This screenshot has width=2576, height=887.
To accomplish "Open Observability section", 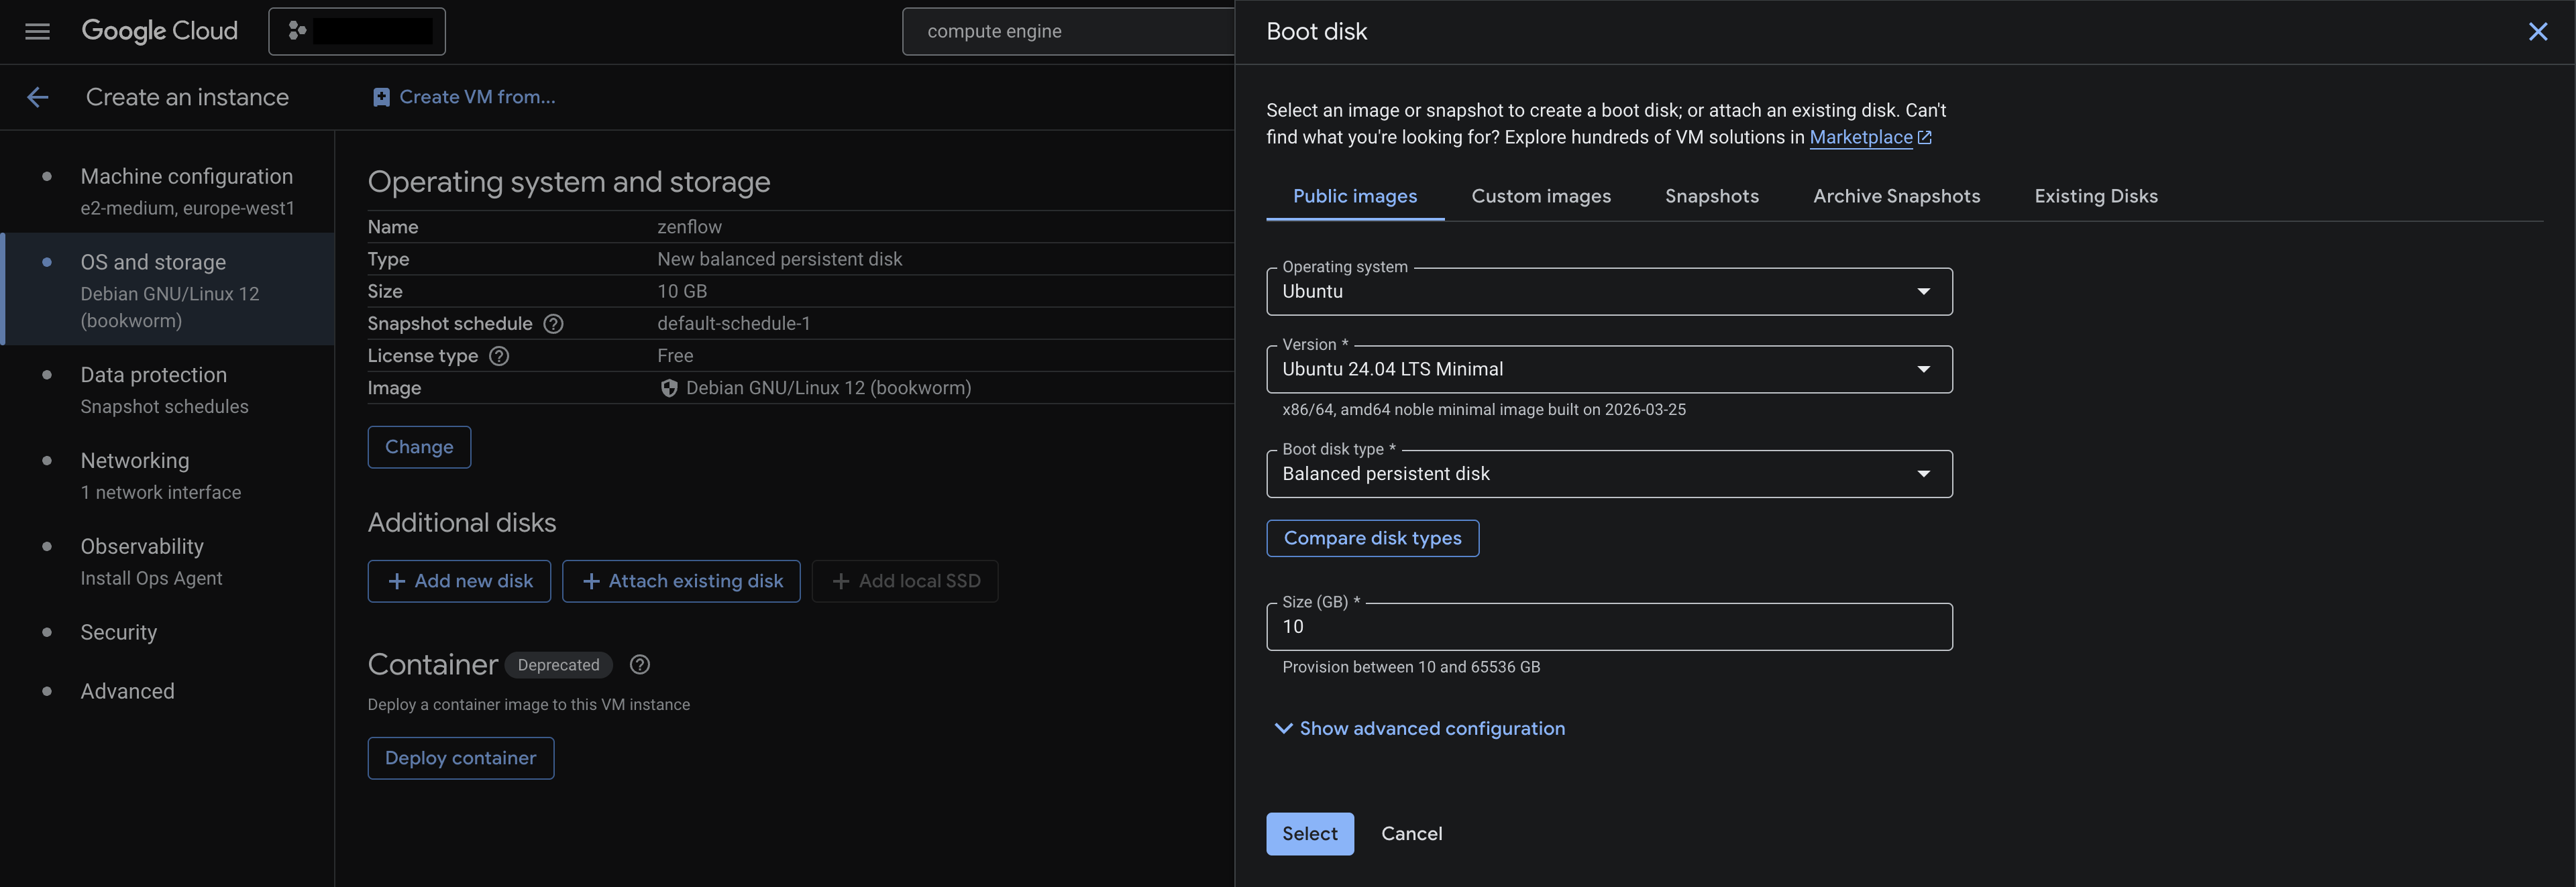I will (x=168, y=561).
